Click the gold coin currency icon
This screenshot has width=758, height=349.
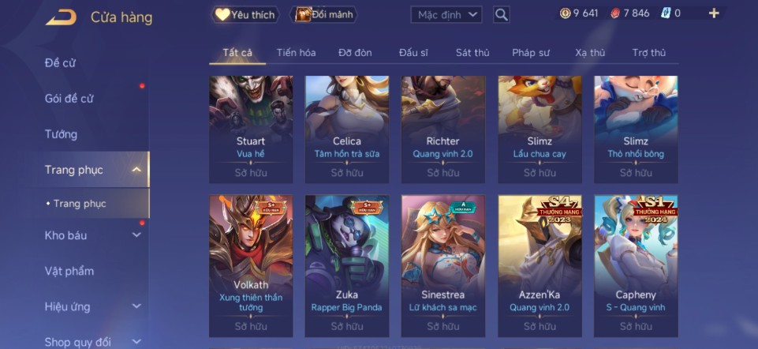[565, 13]
